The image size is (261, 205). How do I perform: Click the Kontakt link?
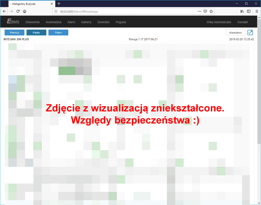(x=244, y=22)
